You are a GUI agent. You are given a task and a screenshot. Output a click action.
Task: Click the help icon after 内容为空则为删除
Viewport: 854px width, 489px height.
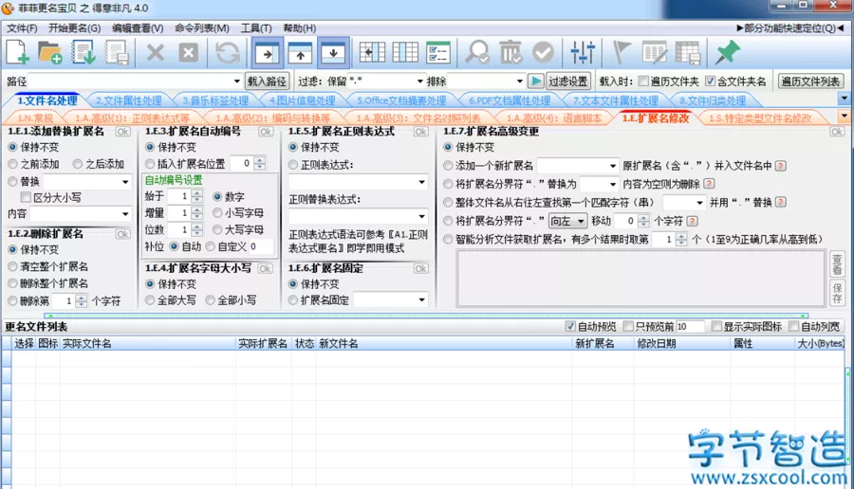coord(709,184)
